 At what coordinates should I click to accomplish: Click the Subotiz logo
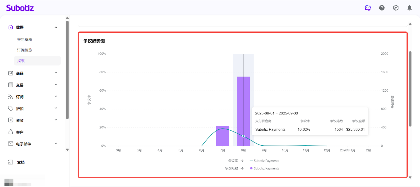(x=20, y=8)
